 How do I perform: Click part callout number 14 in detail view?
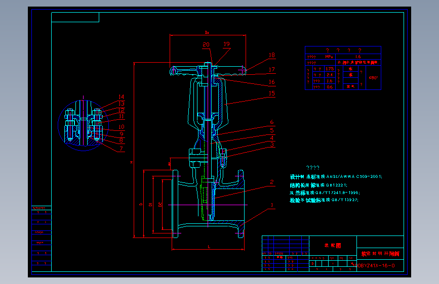[x=121, y=97]
